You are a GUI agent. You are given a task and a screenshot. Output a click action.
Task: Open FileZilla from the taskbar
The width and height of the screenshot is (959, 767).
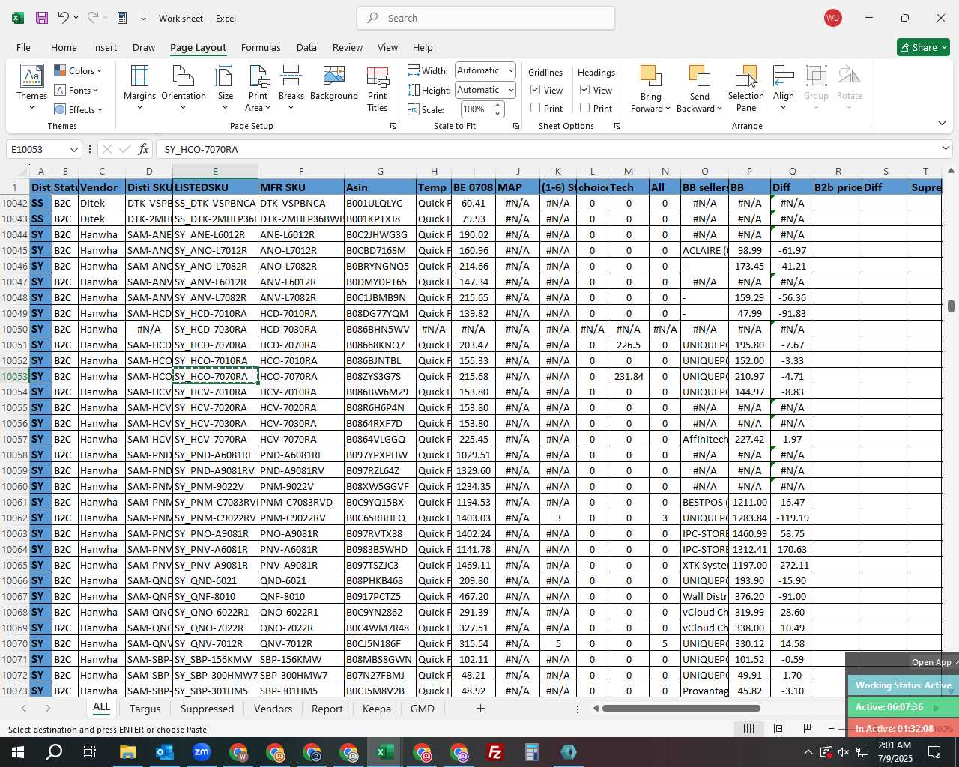pyautogui.click(x=495, y=752)
